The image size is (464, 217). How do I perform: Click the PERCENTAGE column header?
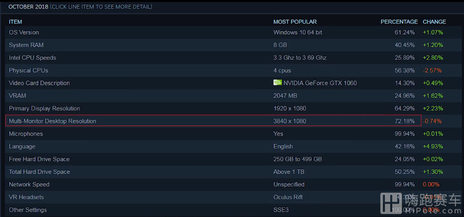coord(399,21)
